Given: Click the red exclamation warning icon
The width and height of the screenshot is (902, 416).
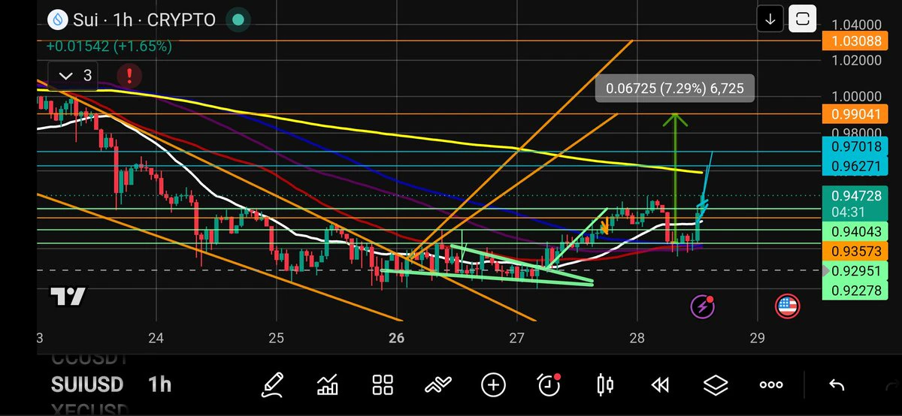Looking at the screenshot, I should click(x=130, y=75).
